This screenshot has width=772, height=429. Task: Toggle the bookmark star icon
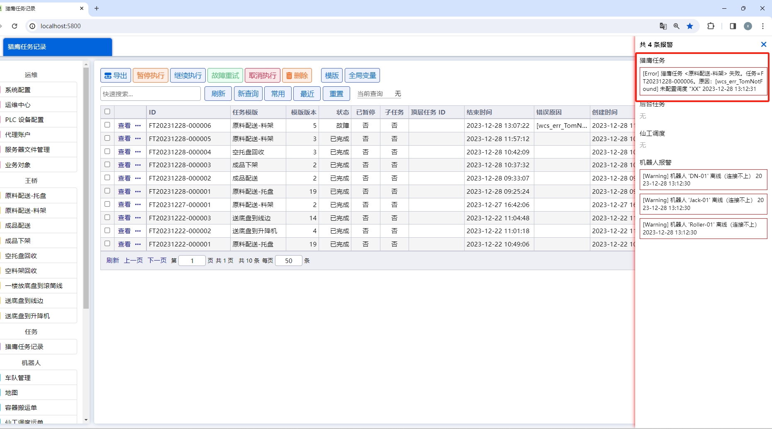(690, 26)
